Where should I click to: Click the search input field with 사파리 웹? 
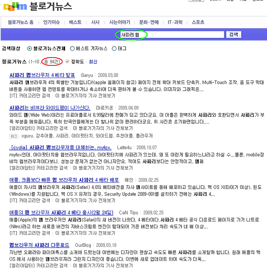(x=172, y=35)
